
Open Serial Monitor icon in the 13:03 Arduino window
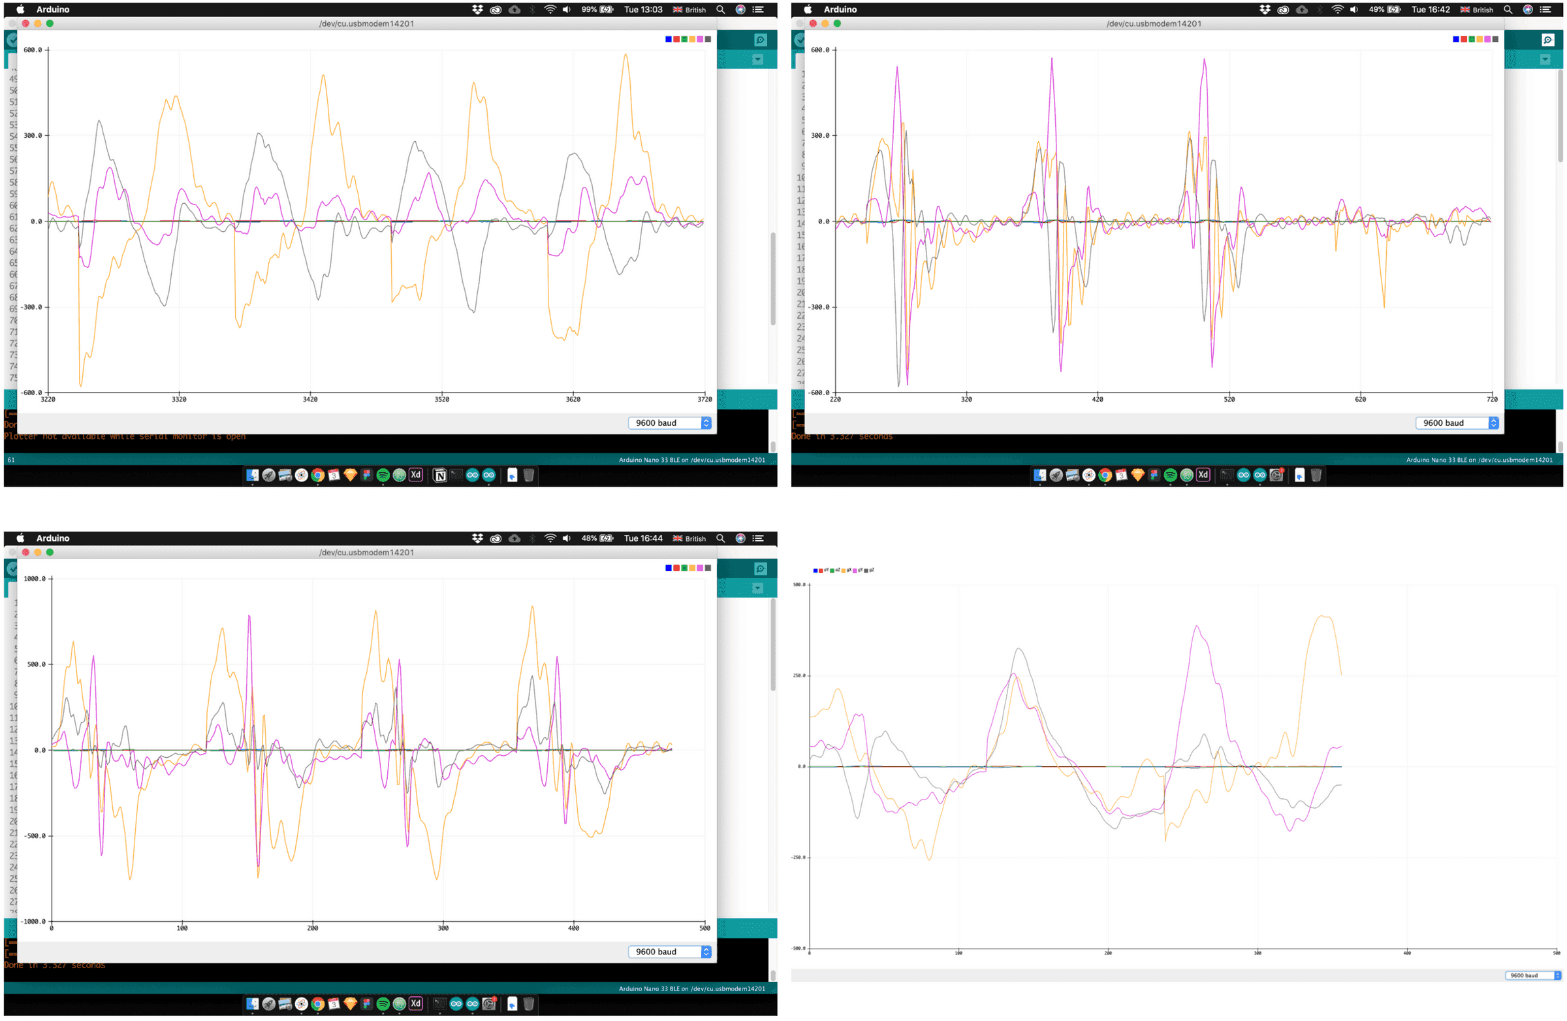point(760,41)
